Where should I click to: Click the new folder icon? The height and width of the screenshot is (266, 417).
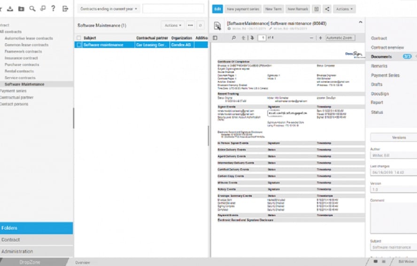[21, 8]
